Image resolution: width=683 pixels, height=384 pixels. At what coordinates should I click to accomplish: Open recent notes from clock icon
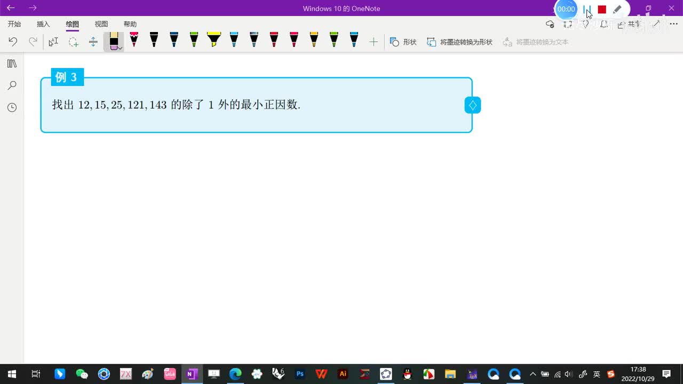(x=12, y=107)
